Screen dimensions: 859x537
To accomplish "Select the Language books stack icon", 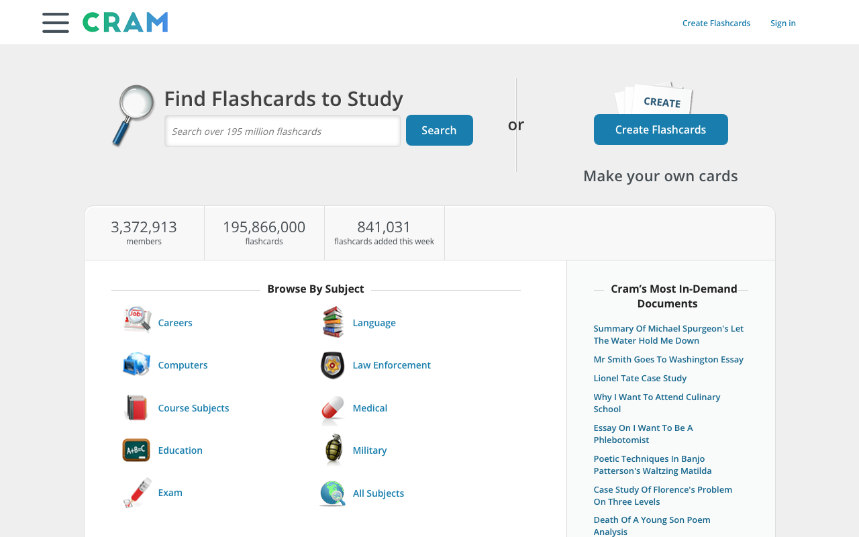I will (333, 322).
